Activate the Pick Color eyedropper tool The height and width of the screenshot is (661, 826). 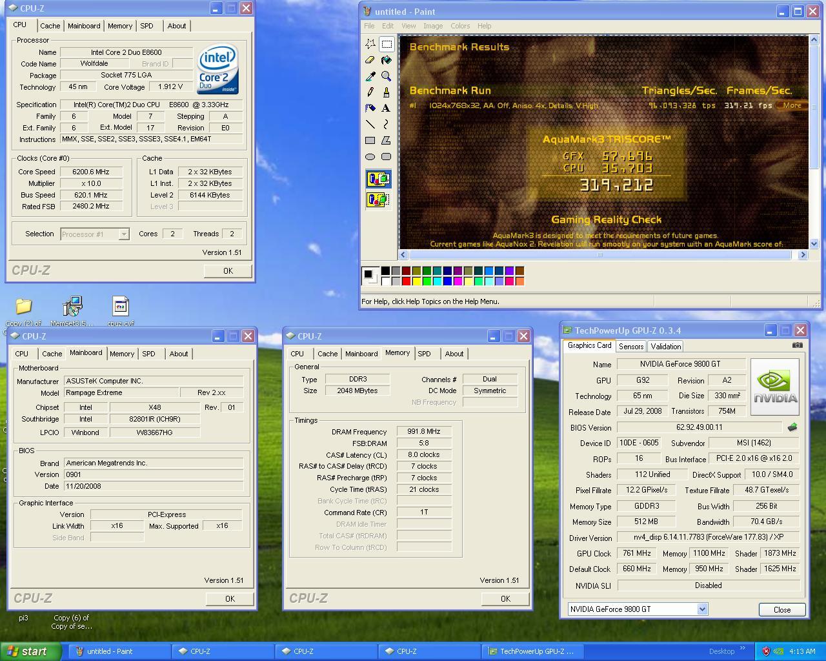tap(370, 76)
